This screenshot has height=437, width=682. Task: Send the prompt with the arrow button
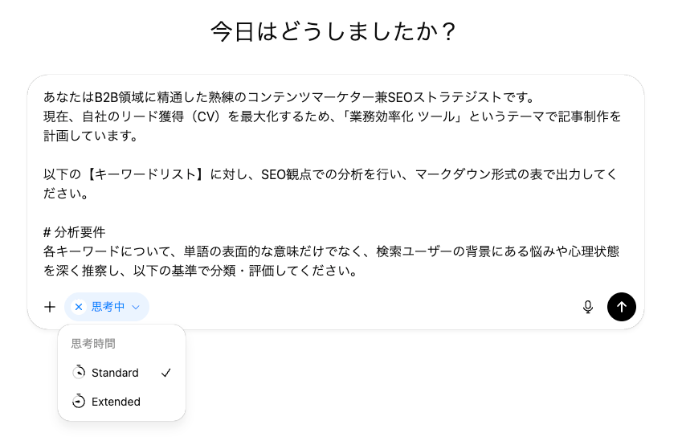pyautogui.click(x=622, y=307)
